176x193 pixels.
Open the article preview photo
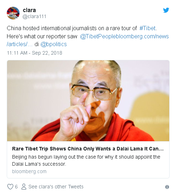tap(88, 101)
